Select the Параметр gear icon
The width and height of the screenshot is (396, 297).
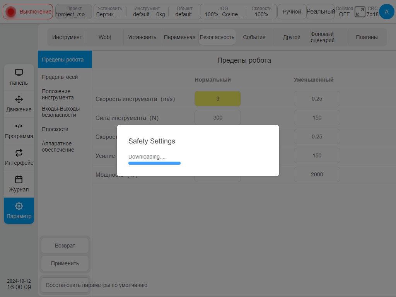click(x=19, y=206)
